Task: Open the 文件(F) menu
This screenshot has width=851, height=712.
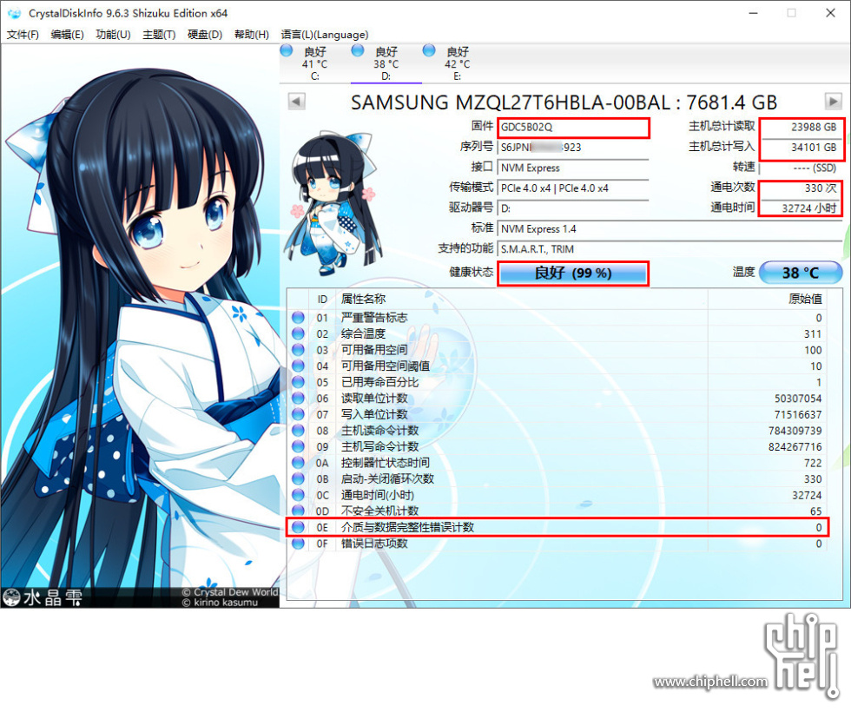Action: pyautogui.click(x=23, y=35)
